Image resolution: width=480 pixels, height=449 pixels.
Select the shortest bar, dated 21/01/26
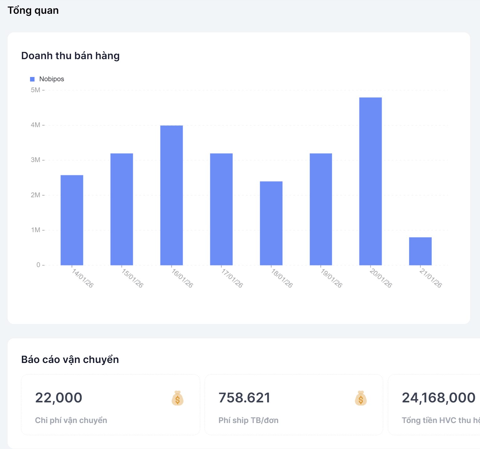click(x=420, y=251)
